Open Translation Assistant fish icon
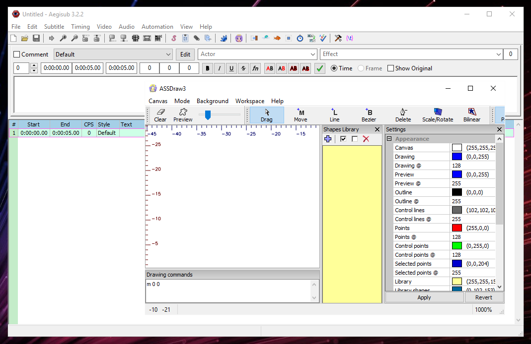The image size is (531, 344). tap(277, 38)
